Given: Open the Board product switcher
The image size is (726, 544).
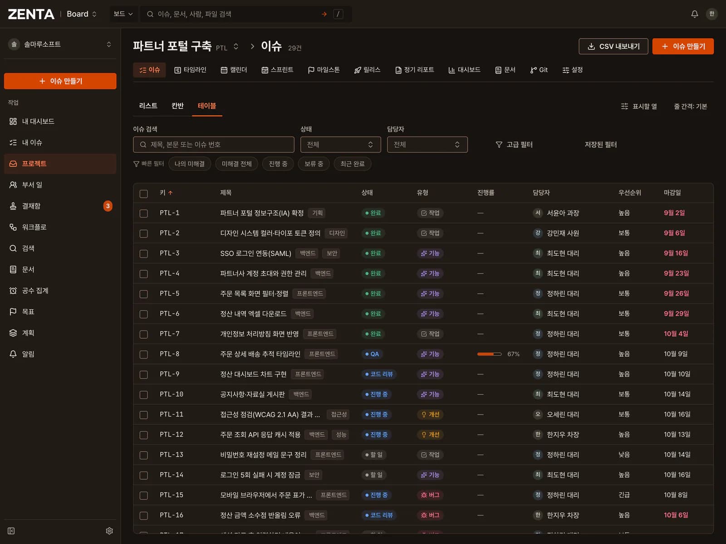Looking at the screenshot, I should (82, 14).
